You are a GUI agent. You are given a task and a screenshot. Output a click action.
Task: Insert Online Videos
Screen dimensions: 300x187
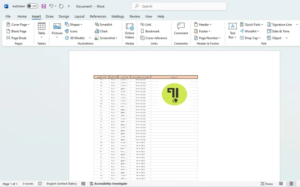pos(129,31)
